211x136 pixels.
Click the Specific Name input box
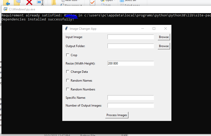pos(130,97)
